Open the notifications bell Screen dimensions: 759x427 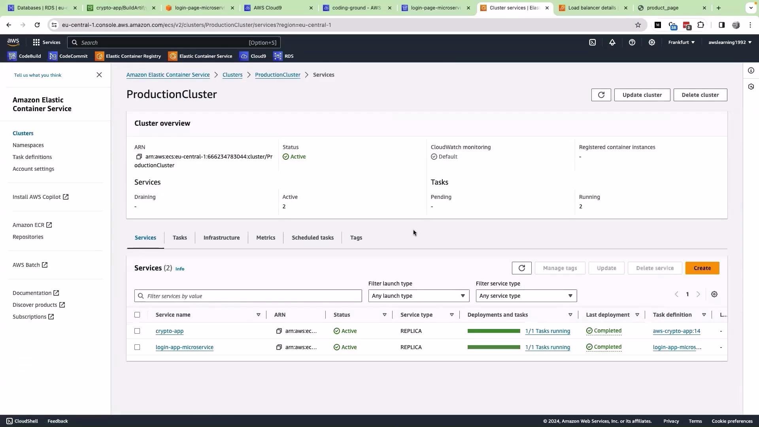(x=612, y=42)
